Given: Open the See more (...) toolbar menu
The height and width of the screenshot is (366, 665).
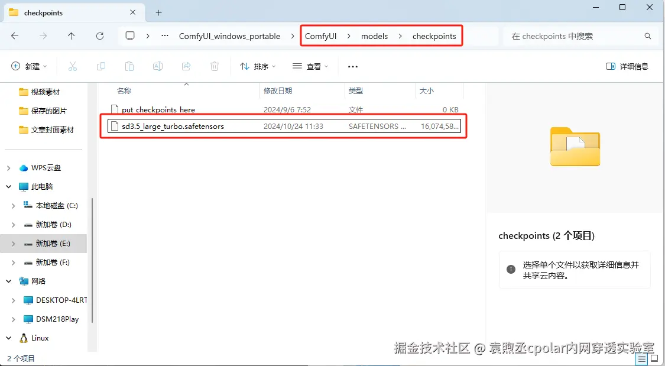Looking at the screenshot, I should coord(352,67).
